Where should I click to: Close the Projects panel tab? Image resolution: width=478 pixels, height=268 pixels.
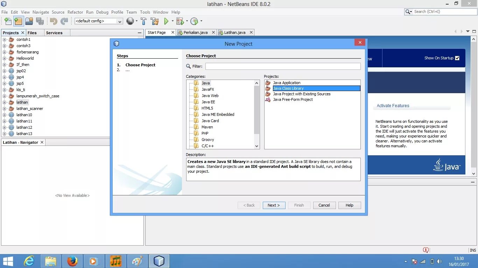(23, 32)
